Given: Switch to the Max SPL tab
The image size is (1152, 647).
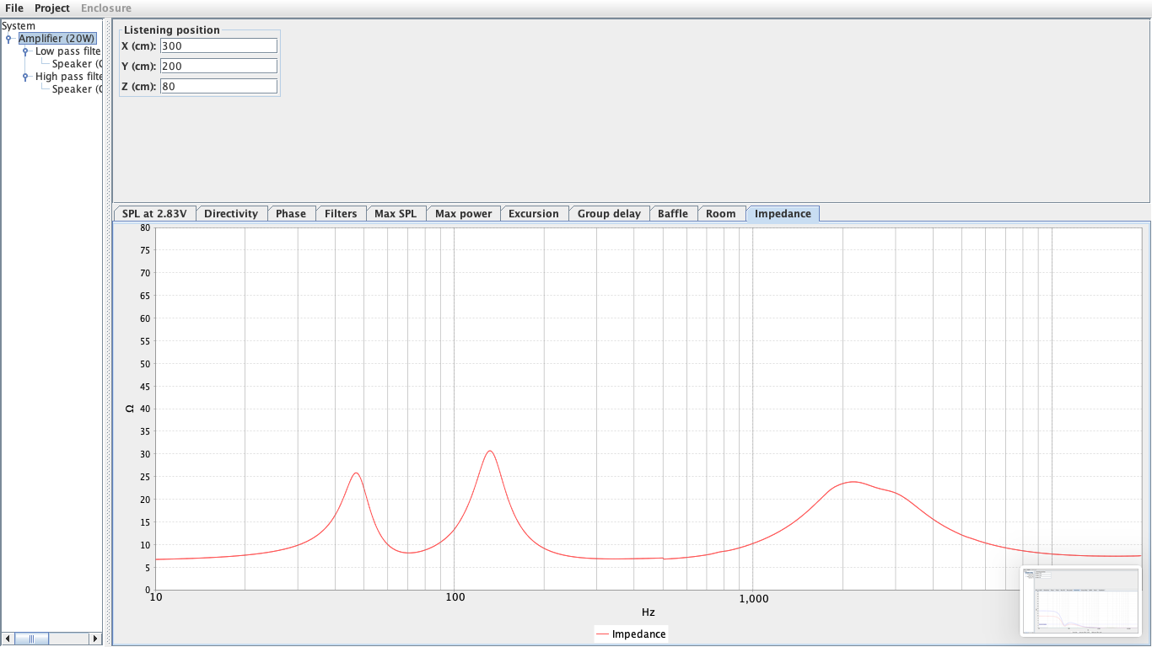Looking at the screenshot, I should [396, 213].
